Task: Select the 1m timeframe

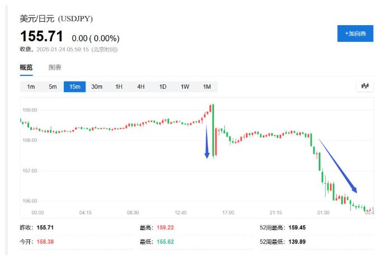Action: (x=31, y=87)
